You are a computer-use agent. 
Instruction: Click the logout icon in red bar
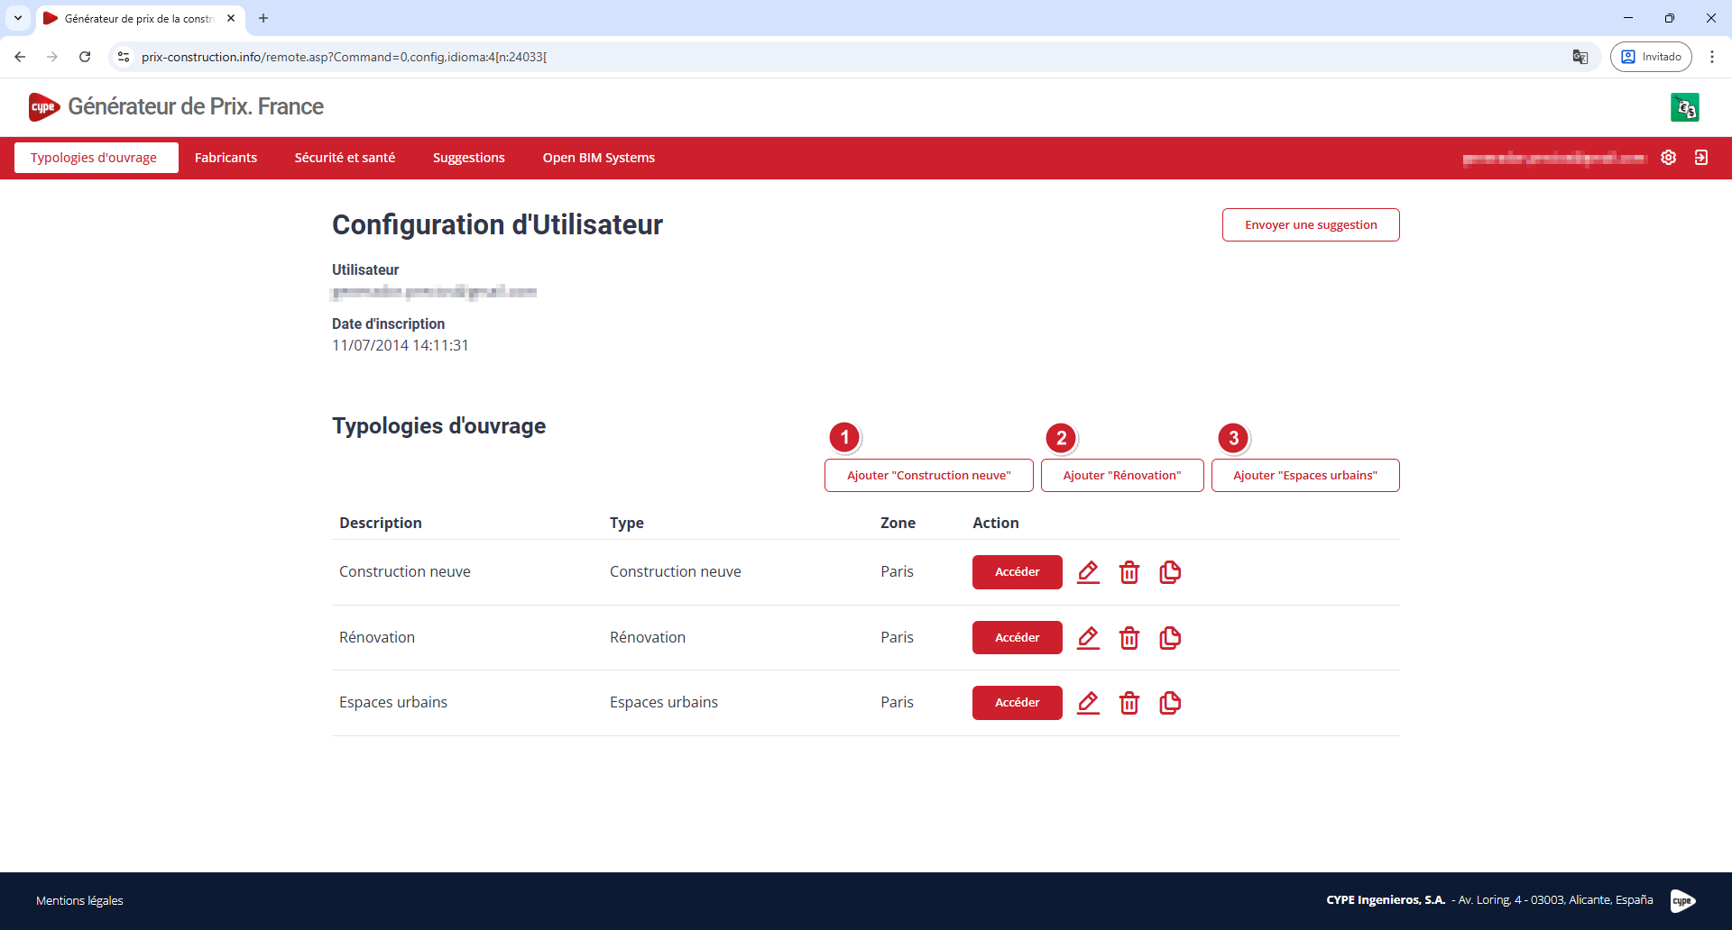(x=1700, y=158)
